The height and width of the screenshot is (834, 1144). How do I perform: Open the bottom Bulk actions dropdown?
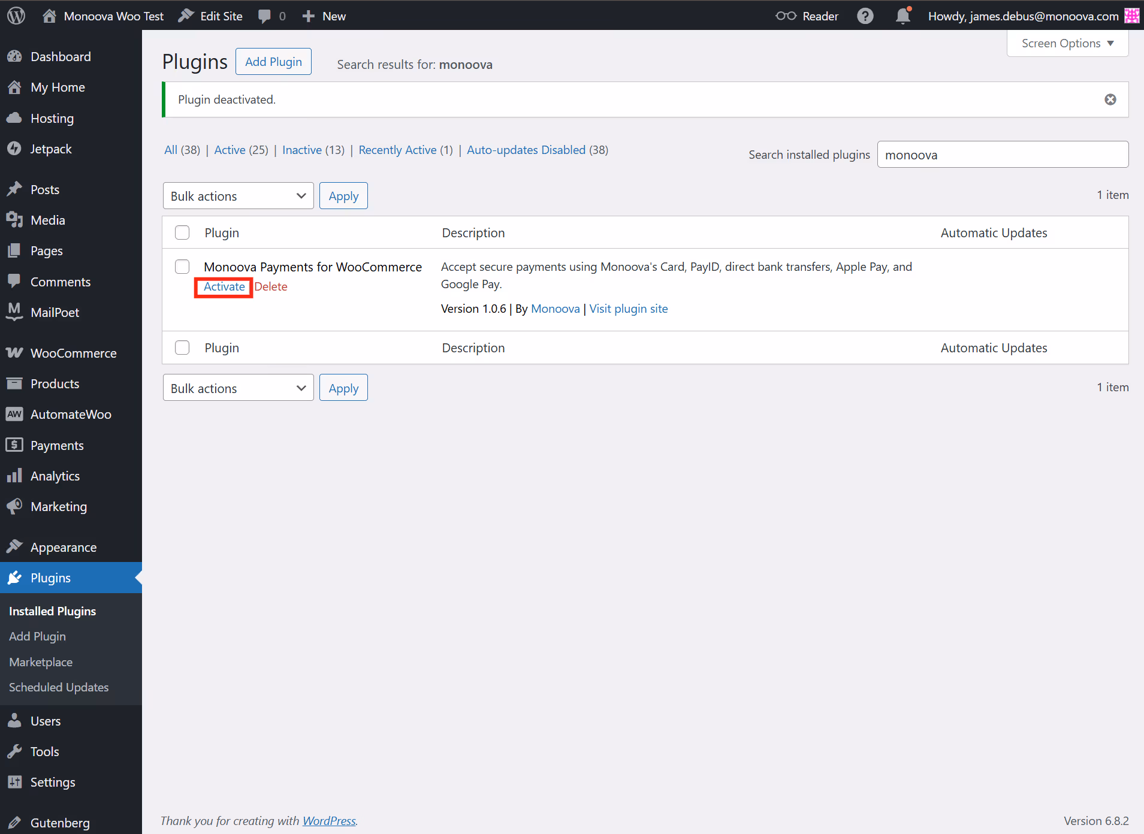pos(238,388)
